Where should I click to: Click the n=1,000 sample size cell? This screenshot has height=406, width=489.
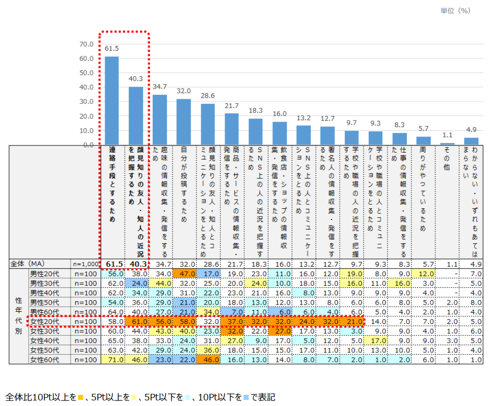coord(85,264)
